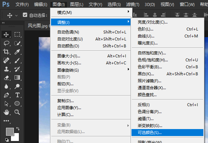This screenshot has height=143, width=208.
Task: Open the 文字(Y) menu
Action: [x=95, y=5]
